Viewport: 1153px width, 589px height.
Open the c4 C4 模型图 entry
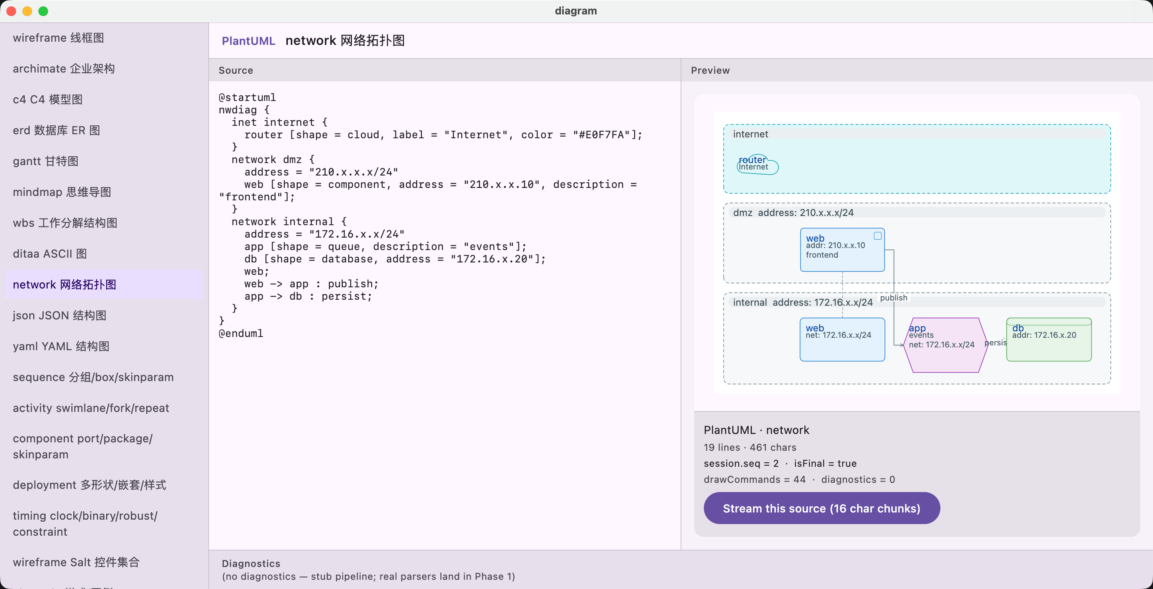point(104,99)
